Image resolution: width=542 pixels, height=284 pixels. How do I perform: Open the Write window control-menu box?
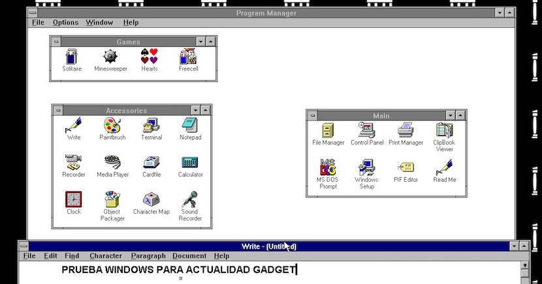pos(24,246)
